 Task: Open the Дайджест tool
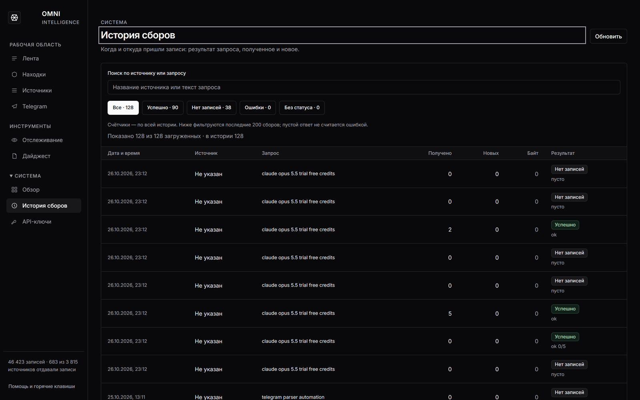pyautogui.click(x=44, y=156)
